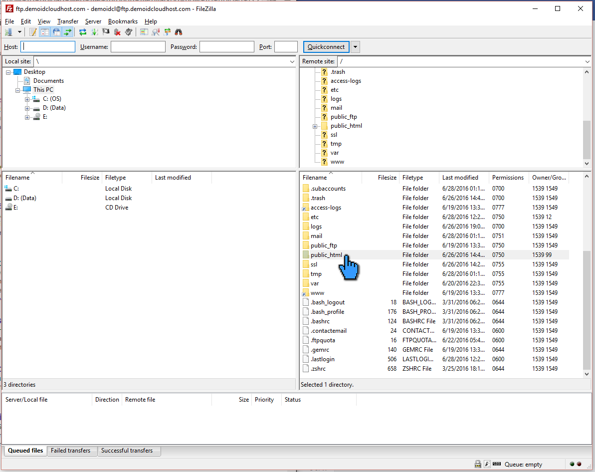Open the Transfer menu
Image resolution: width=595 pixels, height=472 pixels.
click(67, 21)
